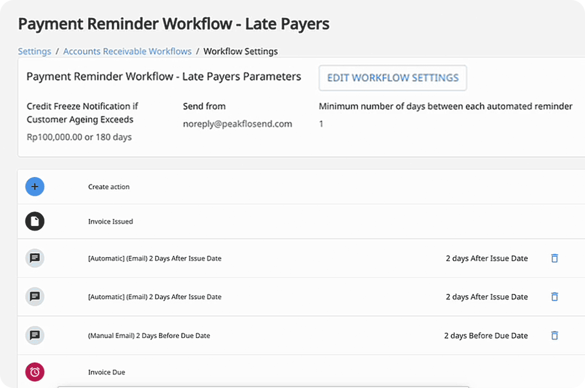Click the 'Minimum number of days between each automated reminder' label
The image size is (585, 388).
(445, 106)
